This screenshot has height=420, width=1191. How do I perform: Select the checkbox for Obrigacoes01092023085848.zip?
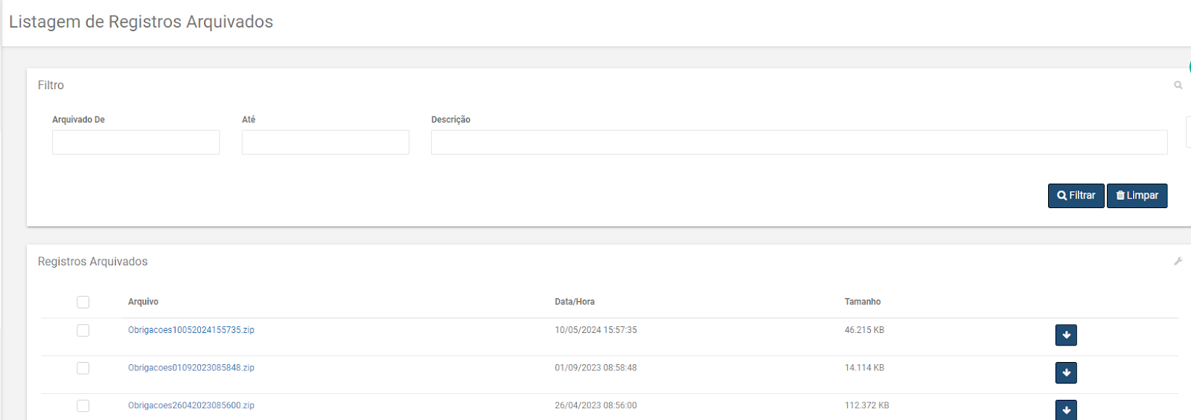point(83,368)
